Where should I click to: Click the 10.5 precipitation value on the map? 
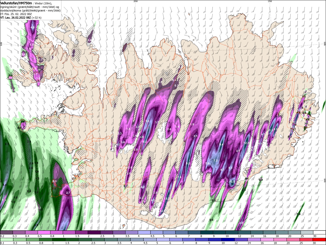coord(232,182)
